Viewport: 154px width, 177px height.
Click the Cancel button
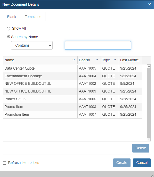[x=142, y=163]
